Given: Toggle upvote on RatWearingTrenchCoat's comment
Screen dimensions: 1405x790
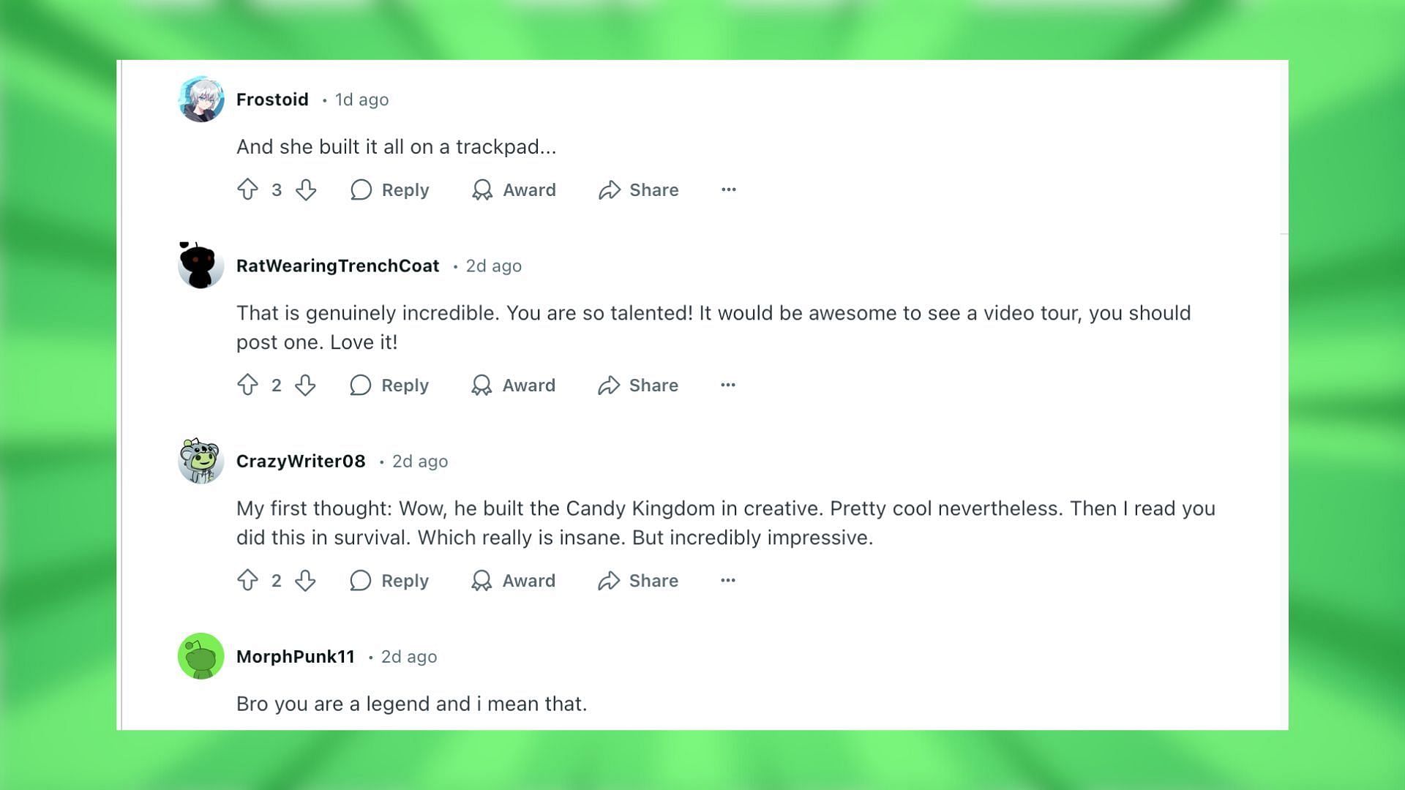Looking at the screenshot, I should [x=249, y=384].
